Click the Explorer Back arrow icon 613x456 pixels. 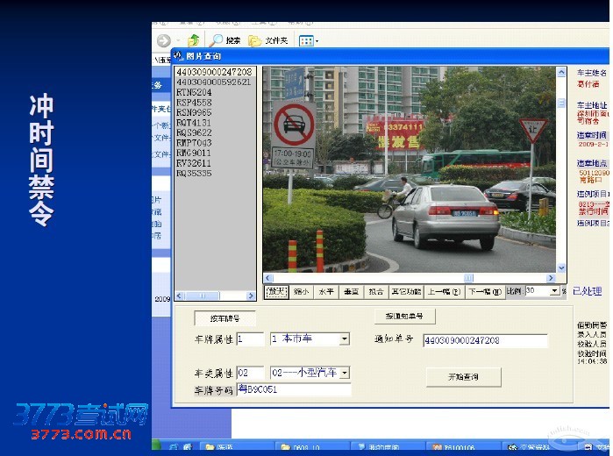click(x=163, y=40)
